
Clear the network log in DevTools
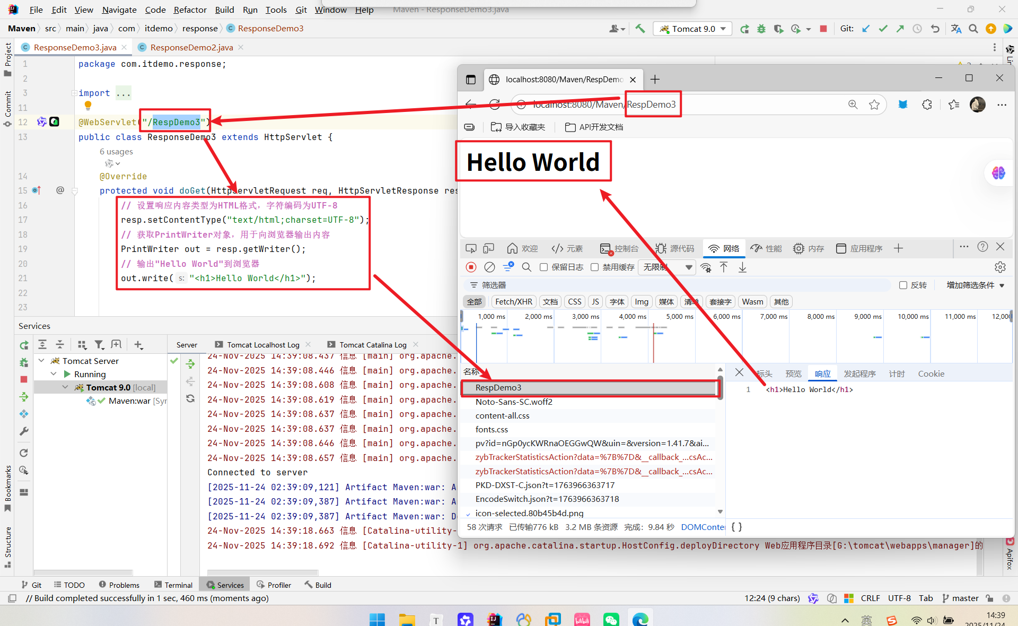pyautogui.click(x=489, y=267)
